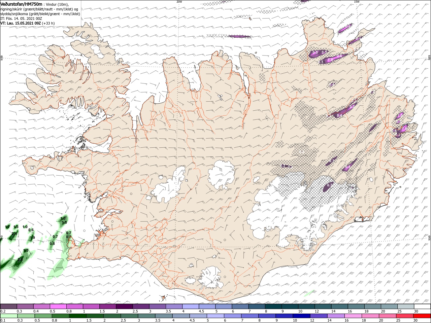This screenshot has width=431, height=323.
Task: Click the 1.9 rainfall value offshore
Action: click(32, 238)
